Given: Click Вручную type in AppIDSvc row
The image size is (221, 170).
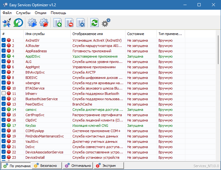Looking at the screenshot, I should pos(166,56).
